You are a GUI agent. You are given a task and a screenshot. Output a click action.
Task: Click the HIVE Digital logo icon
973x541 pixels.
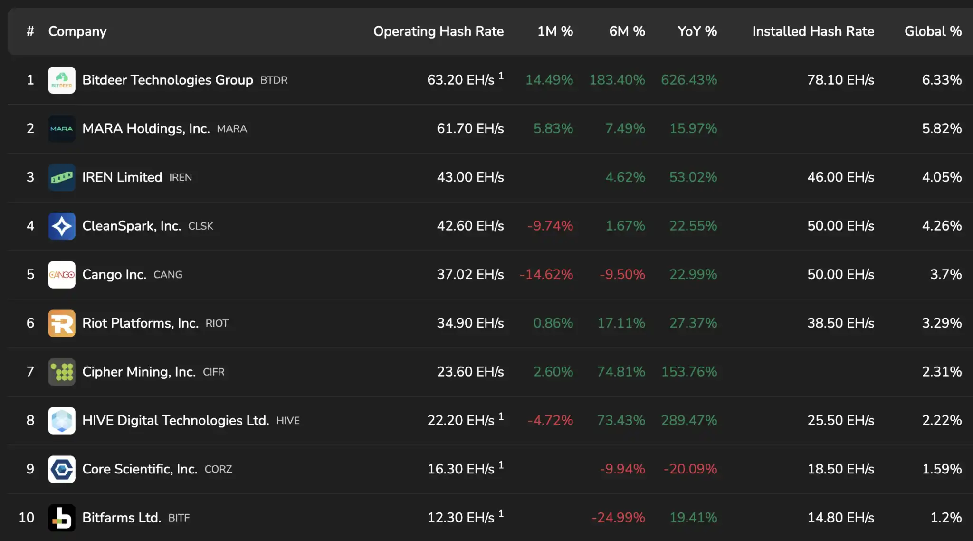(x=62, y=420)
